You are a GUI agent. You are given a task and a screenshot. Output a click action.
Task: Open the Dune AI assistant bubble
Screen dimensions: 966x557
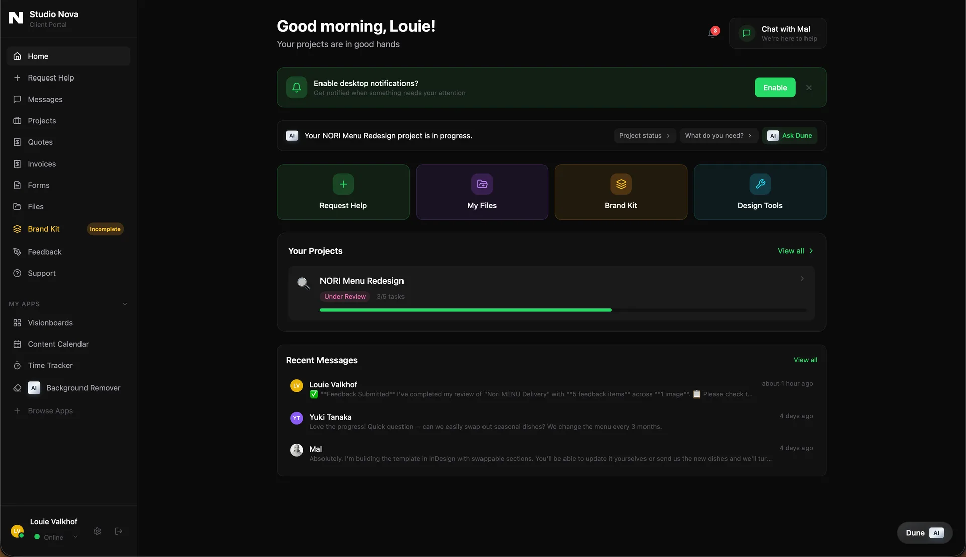pyautogui.click(x=924, y=533)
